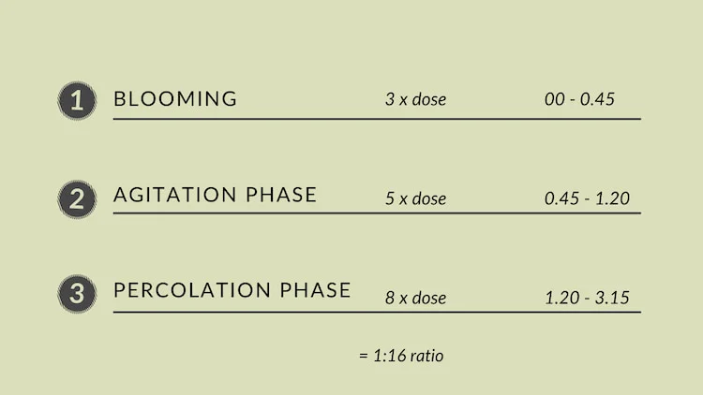Screen dimensions: 703x395
Task: Click the line under PERCOLATION PHASE
Action: (x=377, y=312)
